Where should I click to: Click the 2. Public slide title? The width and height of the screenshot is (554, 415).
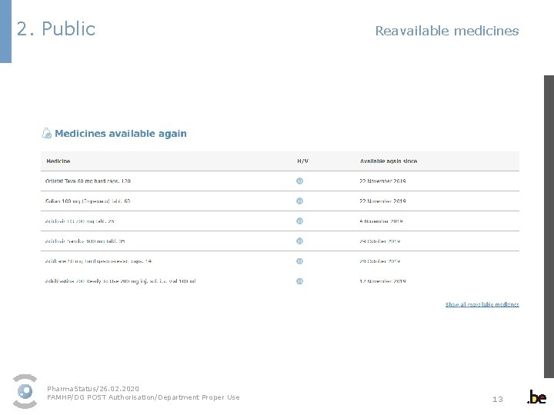pyautogui.click(x=56, y=28)
